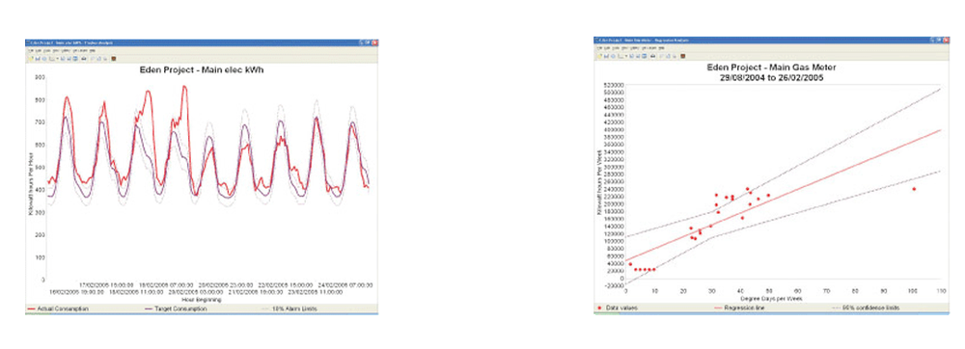Click the save floppy icon in electricity window toolbar
Image resolution: width=965 pixels, height=349 pixels.
point(38,59)
